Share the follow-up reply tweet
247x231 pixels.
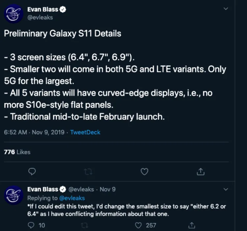(x=192, y=225)
